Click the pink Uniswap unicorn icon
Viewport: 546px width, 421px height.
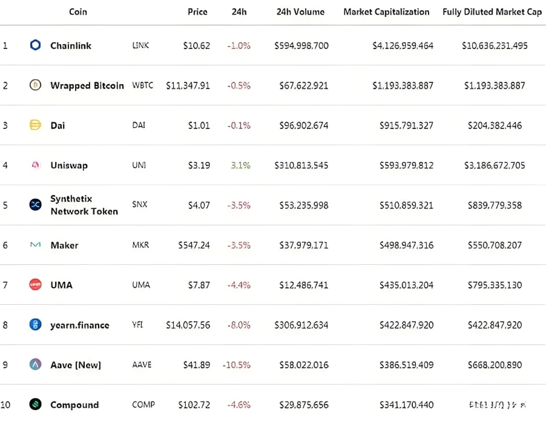click(35, 165)
